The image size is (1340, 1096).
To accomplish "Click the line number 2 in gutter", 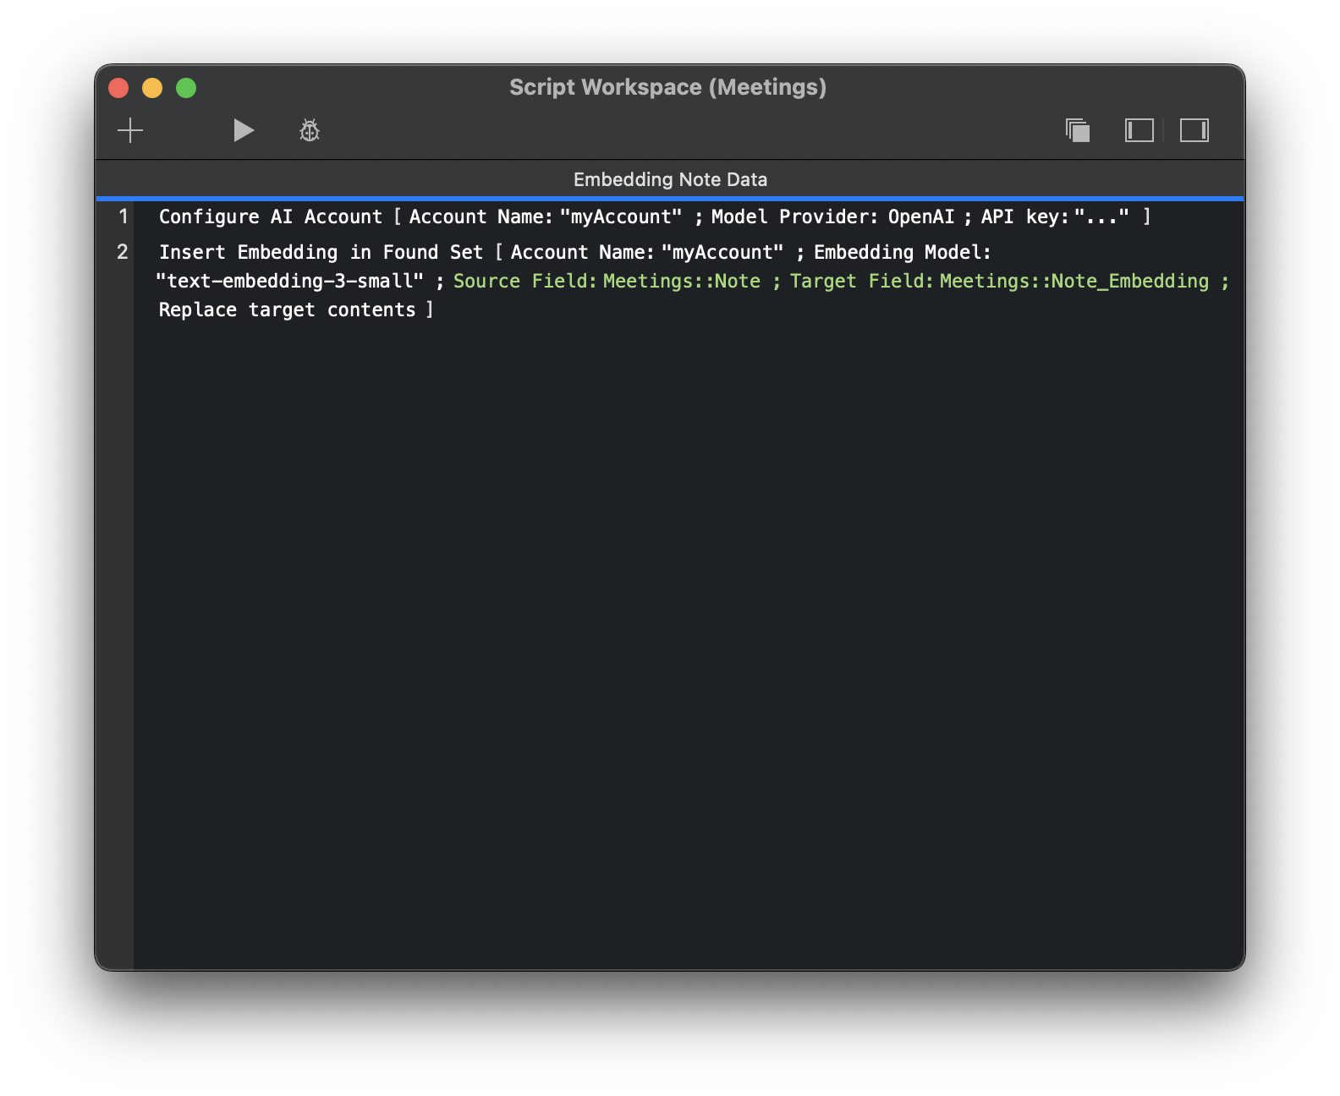I will (123, 252).
